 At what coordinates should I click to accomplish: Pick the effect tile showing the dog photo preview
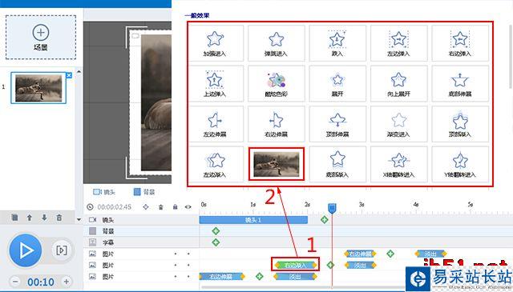[x=276, y=164]
